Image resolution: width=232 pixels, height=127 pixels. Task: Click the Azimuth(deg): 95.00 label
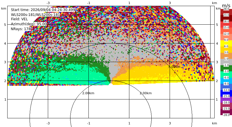pyautogui.click(x=29, y=24)
